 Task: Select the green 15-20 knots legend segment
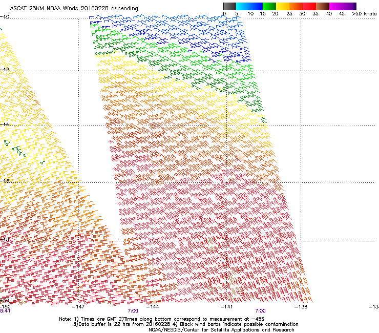[269, 6]
